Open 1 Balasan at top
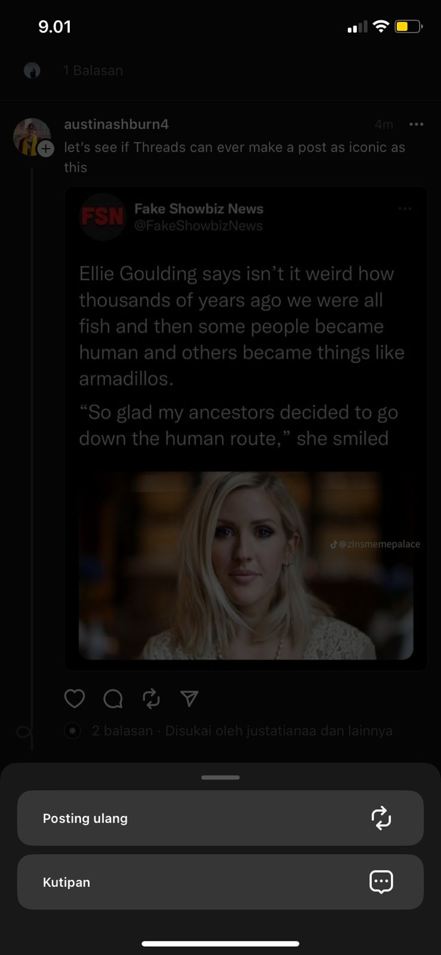Viewport: 441px width, 955px height. [x=93, y=70]
